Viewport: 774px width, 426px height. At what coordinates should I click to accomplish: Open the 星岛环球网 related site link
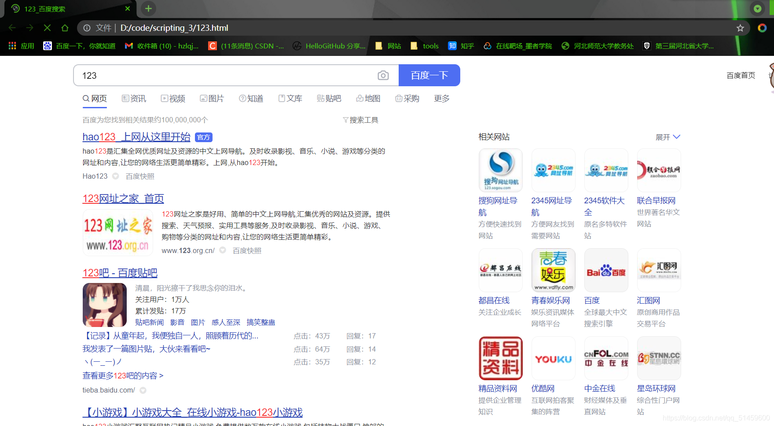coord(656,389)
